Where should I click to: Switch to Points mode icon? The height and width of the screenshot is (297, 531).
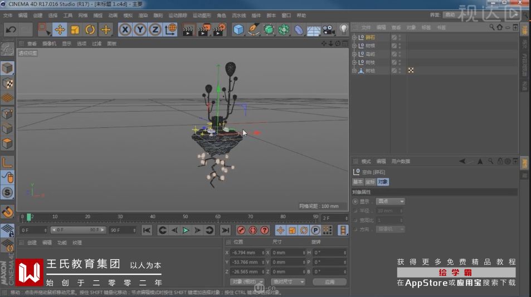[7, 113]
